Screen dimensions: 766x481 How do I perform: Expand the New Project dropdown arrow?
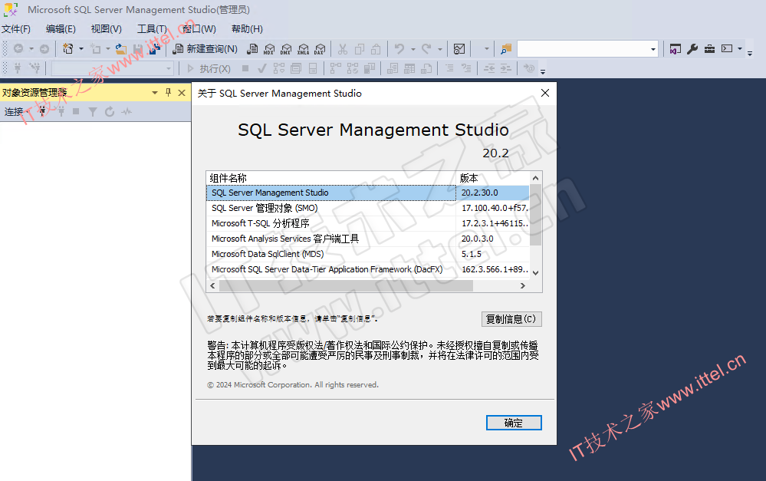point(81,49)
